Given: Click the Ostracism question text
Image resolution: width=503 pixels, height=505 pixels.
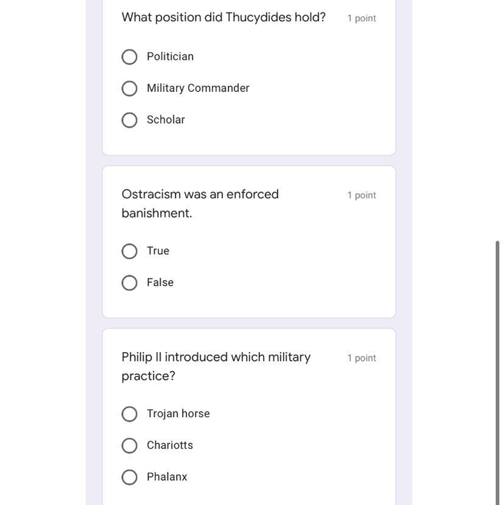Looking at the screenshot, I should tap(200, 203).
